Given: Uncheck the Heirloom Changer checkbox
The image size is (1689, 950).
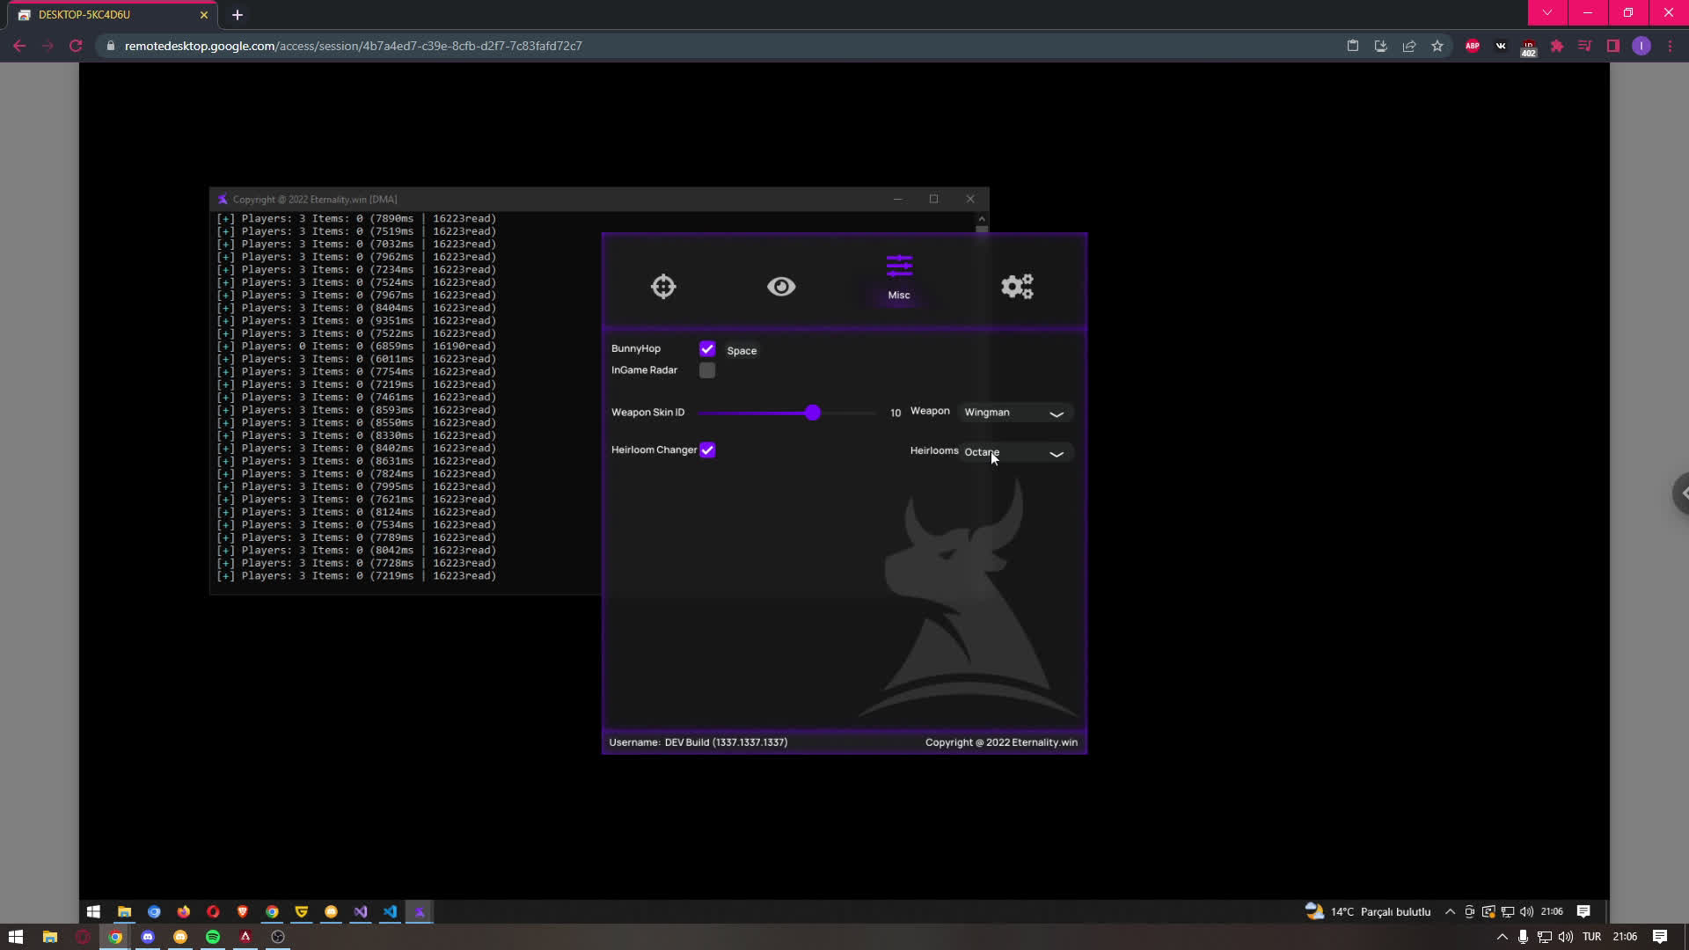Looking at the screenshot, I should tap(707, 450).
